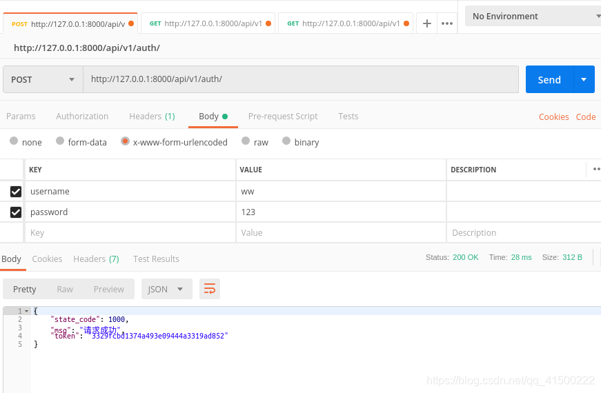The image size is (601, 393).
Task: Toggle response line wrap icon
Action: [x=210, y=289]
